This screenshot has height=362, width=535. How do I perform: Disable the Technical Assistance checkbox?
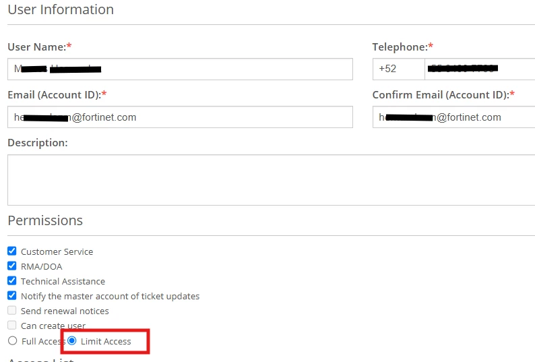point(12,280)
